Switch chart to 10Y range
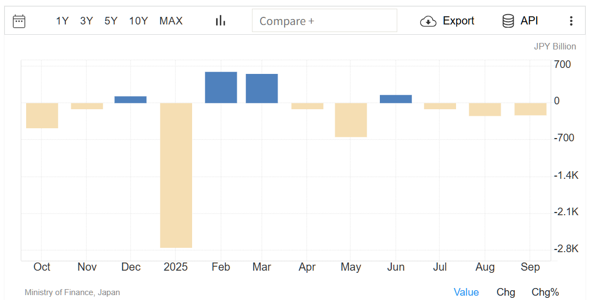This screenshot has height=300, width=591. [138, 21]
